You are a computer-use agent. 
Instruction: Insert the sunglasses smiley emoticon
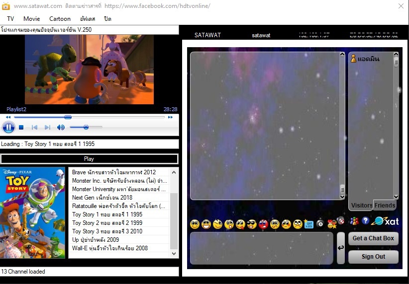pyautogui.click(x=252, y=224)
